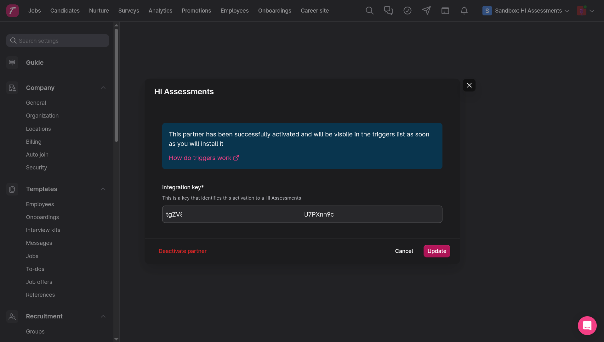604x342 pixels.
Task: Click the search magnifier icon in top bar
Action: [x=369, y=11]
